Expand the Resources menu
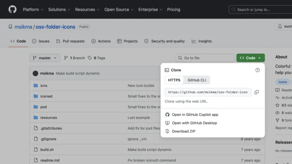Viewport: 292px width, 164px height. coord(87,10)
